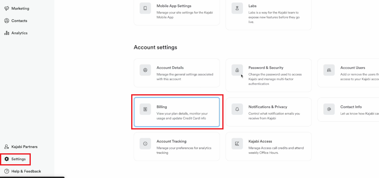
Task: Open the Notifications & Privacy title
Action: 268,107
